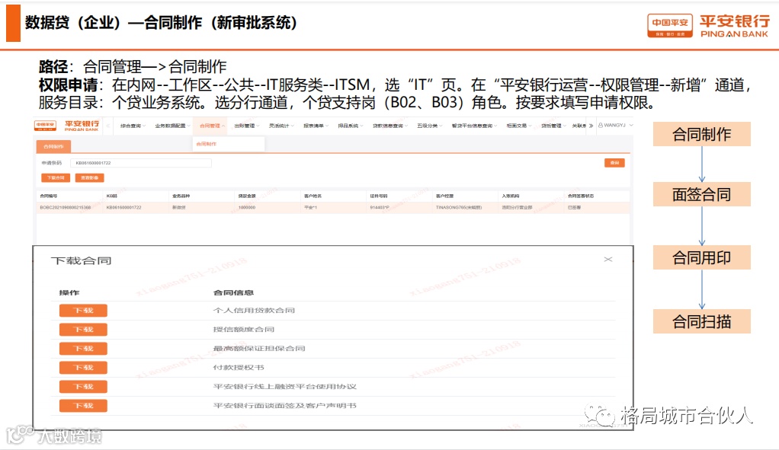Viewport: 779px width, 450px height.
Task: Click the collapse arrows left of 综合查询
Action: [107, 126]
